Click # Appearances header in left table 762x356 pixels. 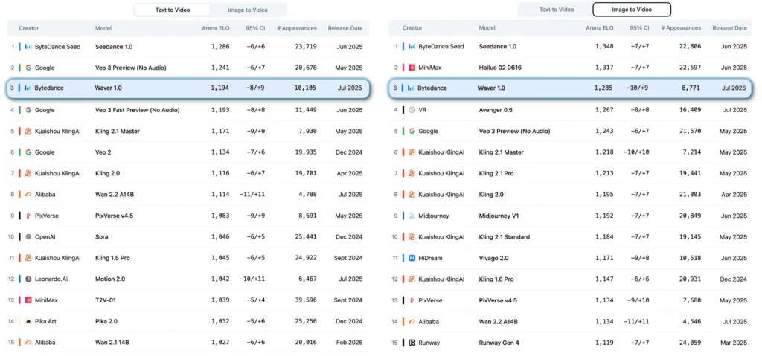click(296, 28)
